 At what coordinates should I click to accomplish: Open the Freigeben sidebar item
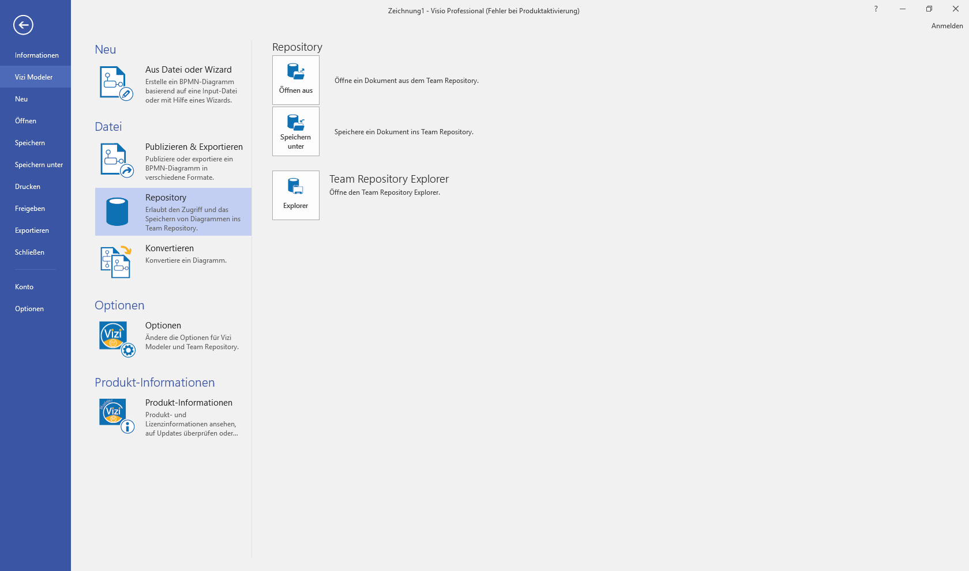pos(36,209)
